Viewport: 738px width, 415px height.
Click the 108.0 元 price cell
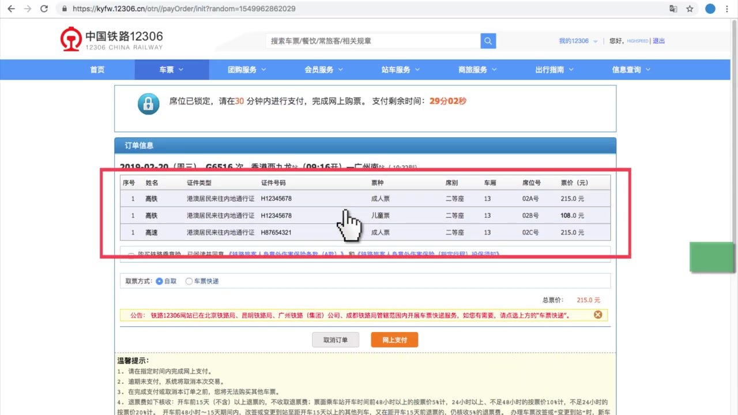coord(572,216)
